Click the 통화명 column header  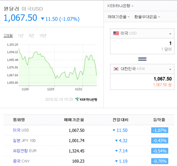coord(19,120)
